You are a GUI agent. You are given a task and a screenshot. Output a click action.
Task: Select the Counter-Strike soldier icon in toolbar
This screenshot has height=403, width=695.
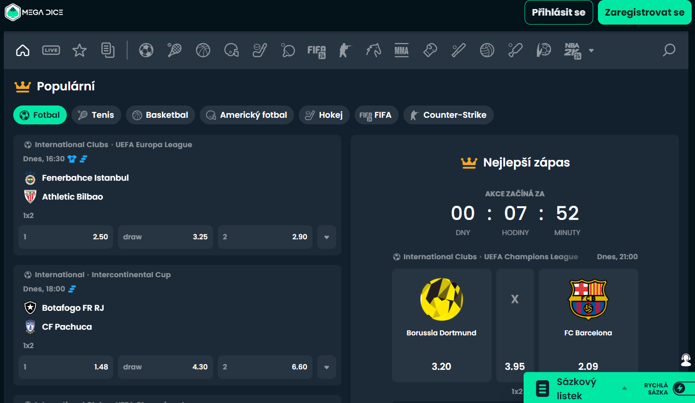pyautogui.click(x=345, y=50)
